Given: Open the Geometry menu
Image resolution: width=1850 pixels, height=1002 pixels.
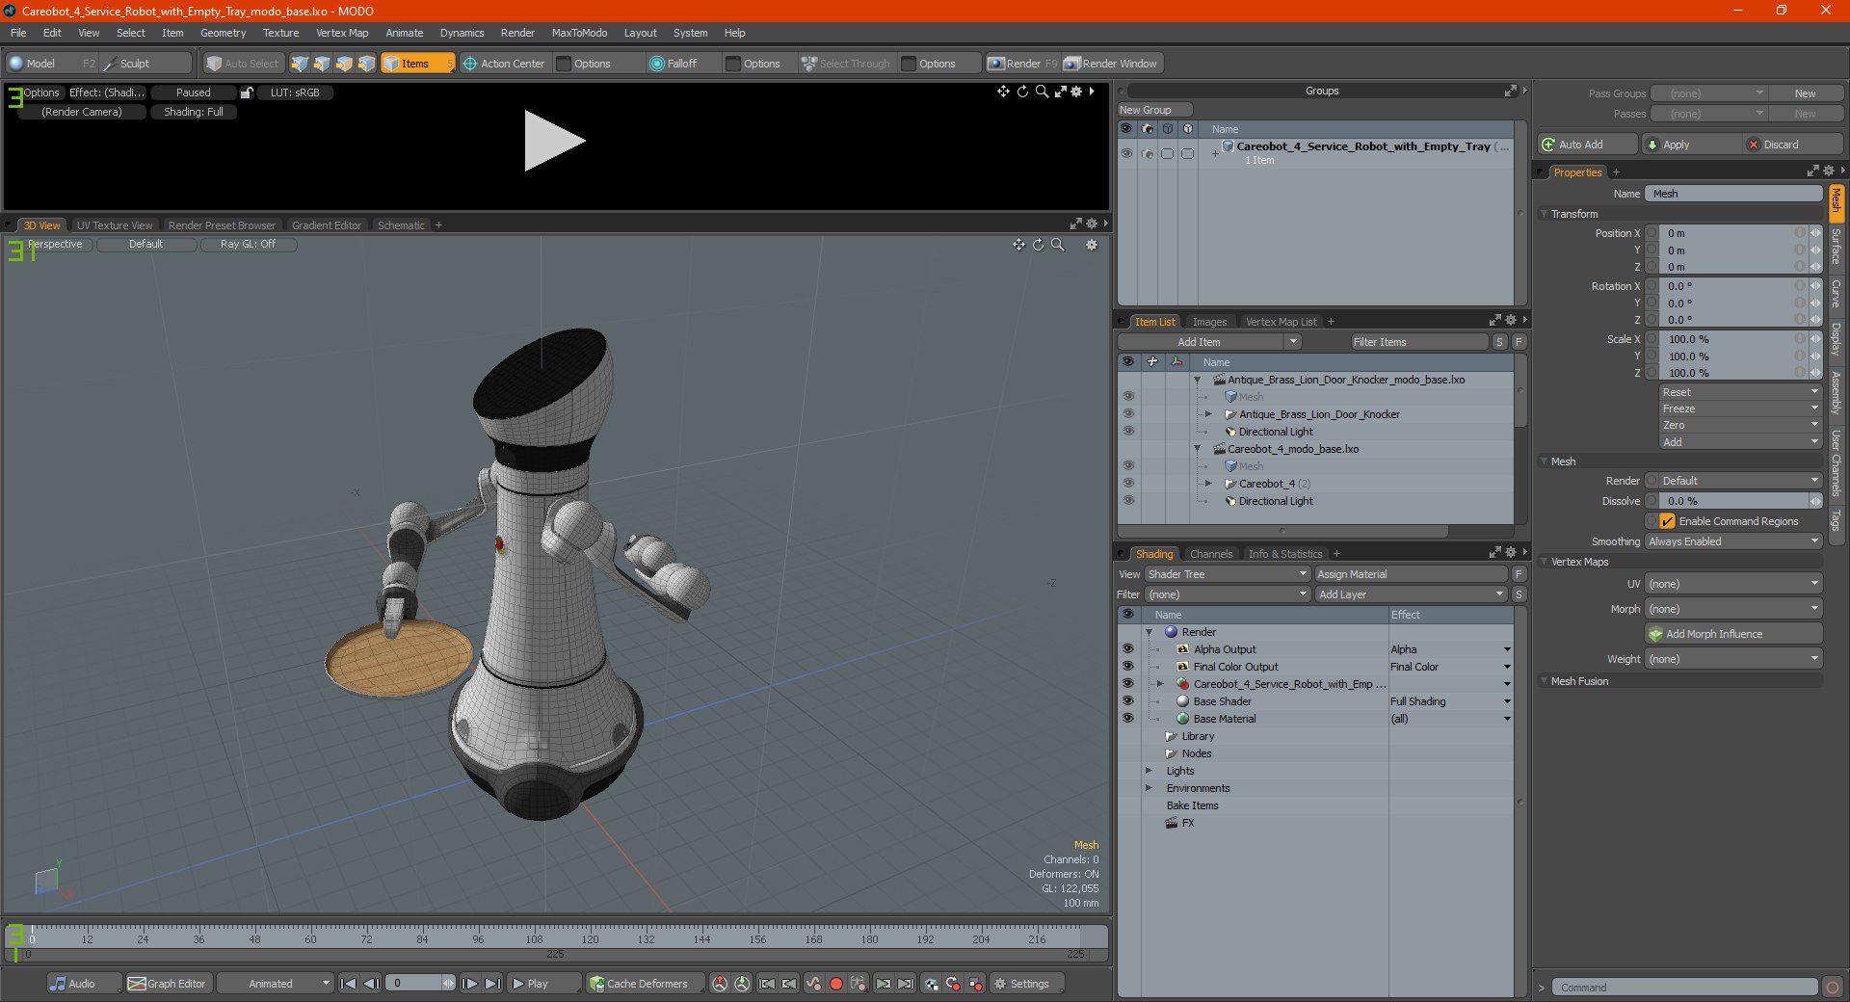Looking at the screenshot, I should pyautogui.click(x=223, y=33).
